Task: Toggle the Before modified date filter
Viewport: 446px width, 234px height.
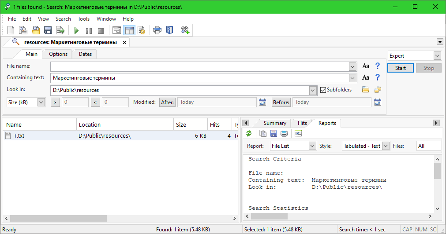Action: click(x=281, y=102)
